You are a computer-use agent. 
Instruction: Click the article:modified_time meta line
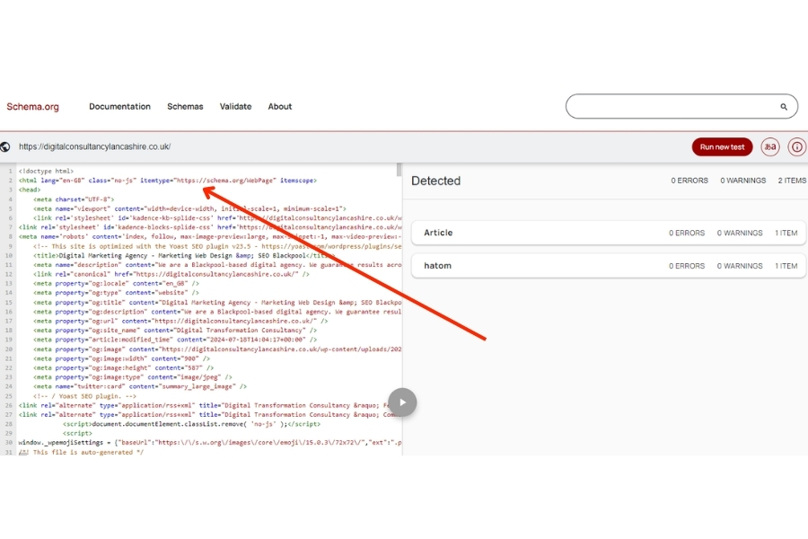175,340
